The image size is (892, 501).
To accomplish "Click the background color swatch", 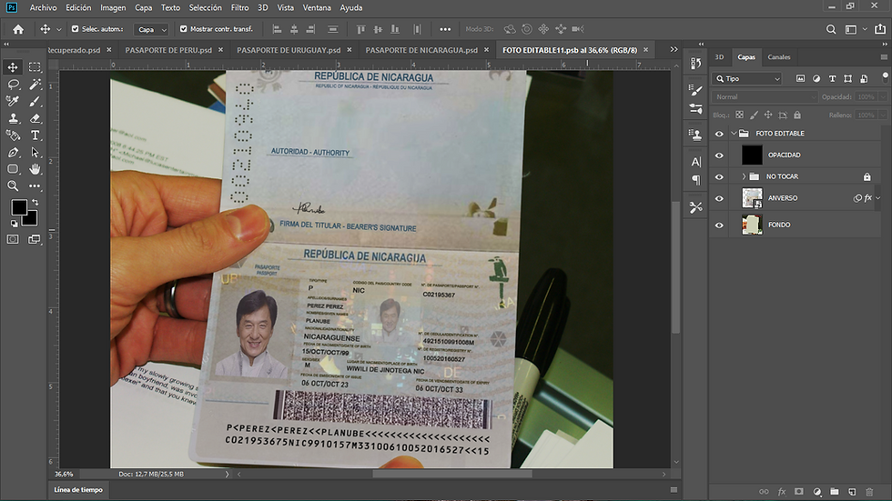I will 32,220.
